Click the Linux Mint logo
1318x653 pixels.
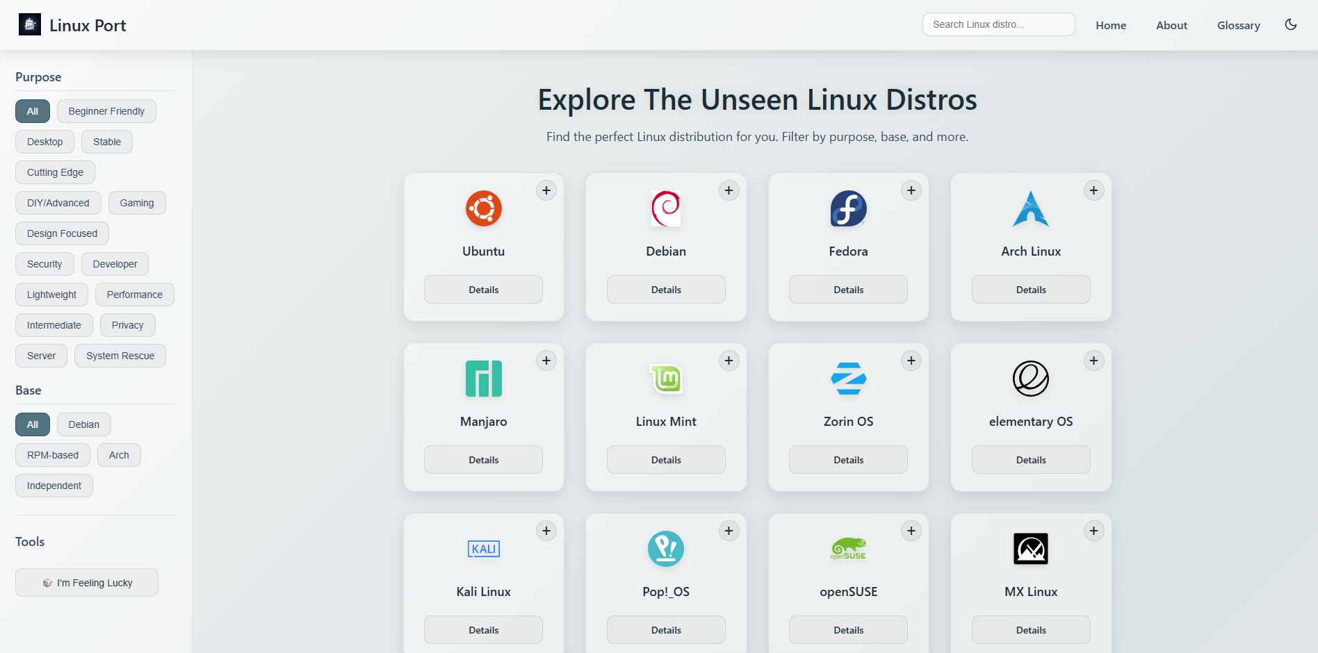(x=665, y=379)
